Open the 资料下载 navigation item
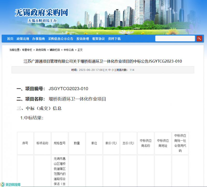Viewport: 207px width, 187px height. (x=114, y=39)
